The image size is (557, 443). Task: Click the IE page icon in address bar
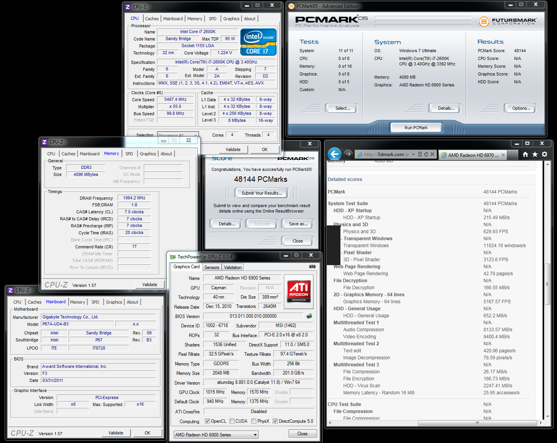click(360, 155)
